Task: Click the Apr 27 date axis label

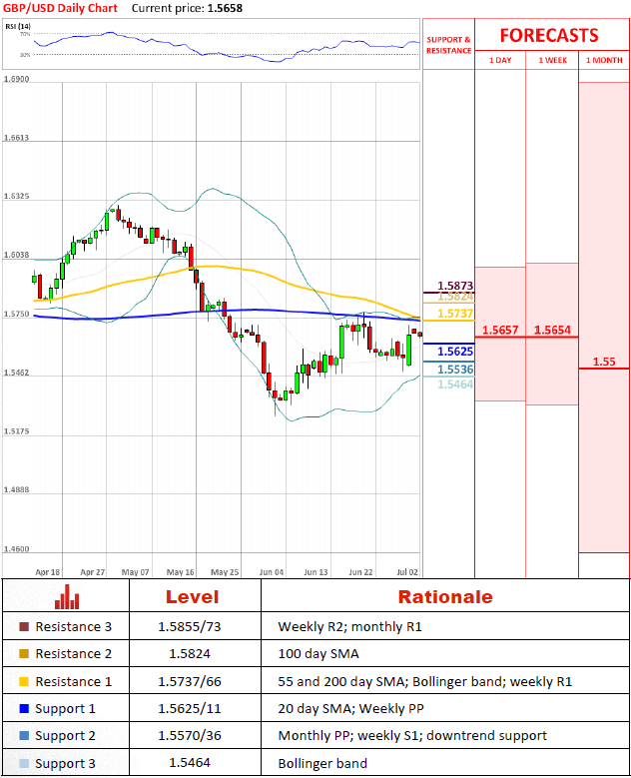Action: [x=93, y=572]
